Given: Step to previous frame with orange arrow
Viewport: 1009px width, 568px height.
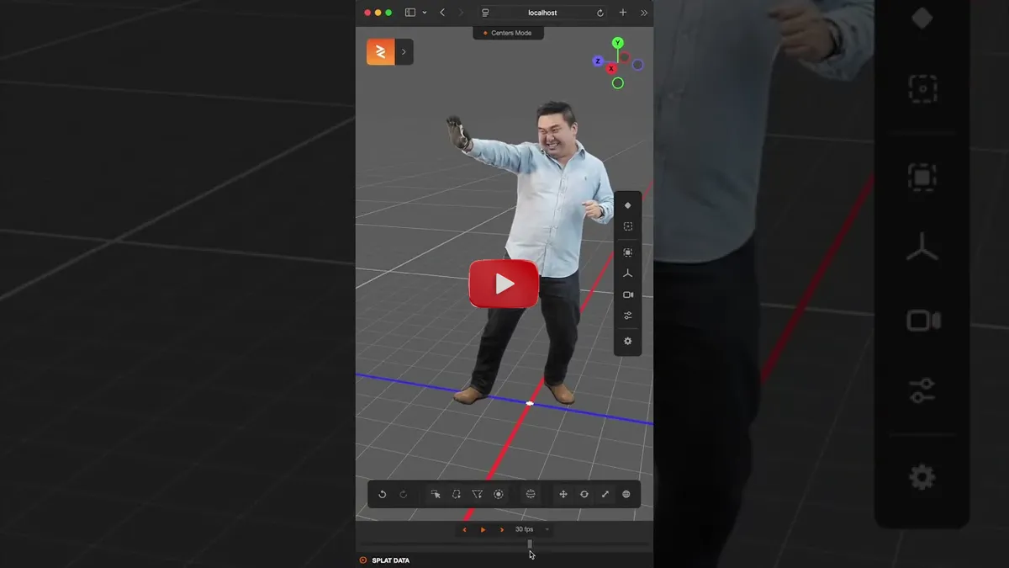Looking at the screenshot, I should coord(465,529).
